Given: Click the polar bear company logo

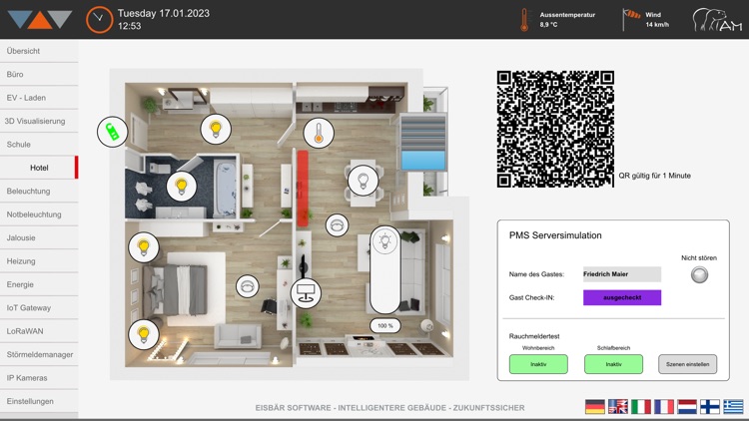Looking at the screenshot, I should [x=717, y=20].
